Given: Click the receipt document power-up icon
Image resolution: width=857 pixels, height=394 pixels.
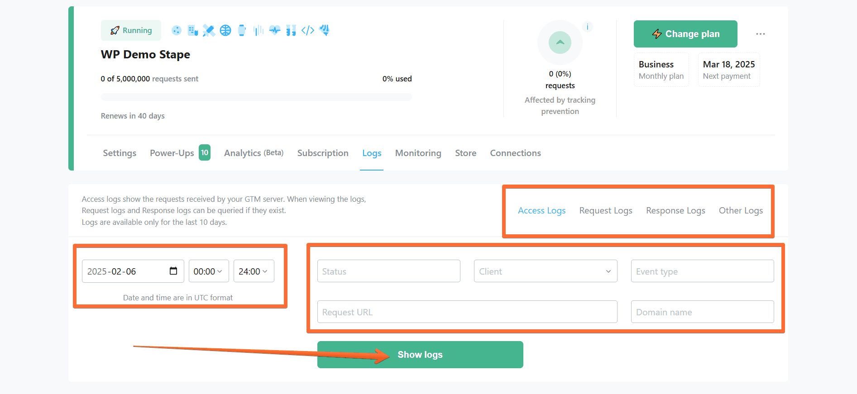Looking at the screenshot, I should pyautogui.click(x=193, y=30).
